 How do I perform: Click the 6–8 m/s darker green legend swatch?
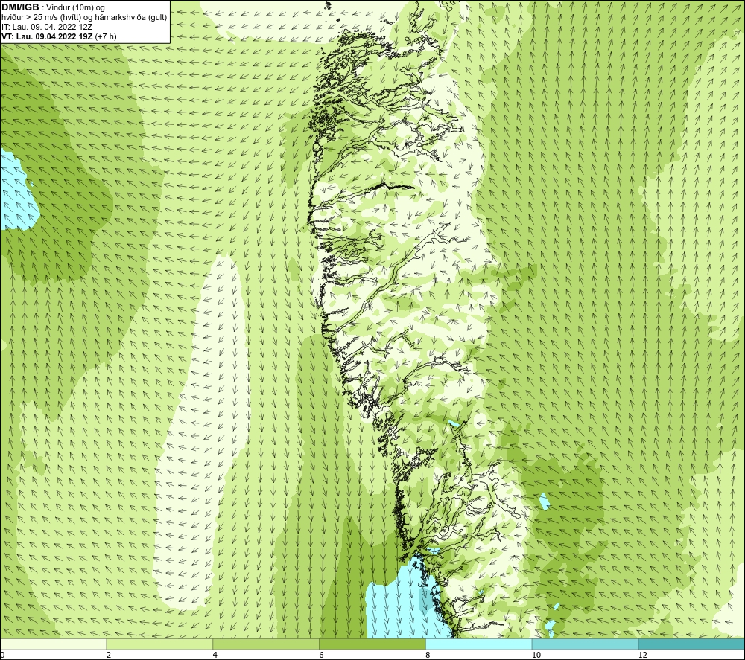point(372,644)
